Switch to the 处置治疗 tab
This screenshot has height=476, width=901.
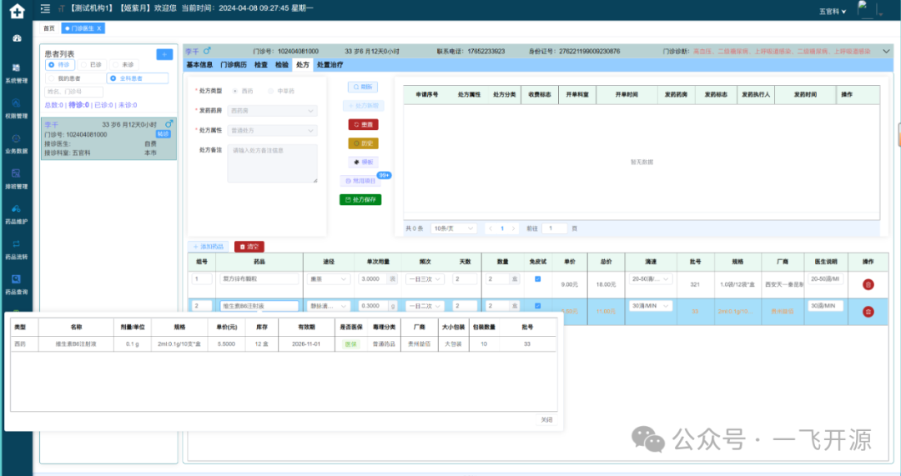coord(330,64)
